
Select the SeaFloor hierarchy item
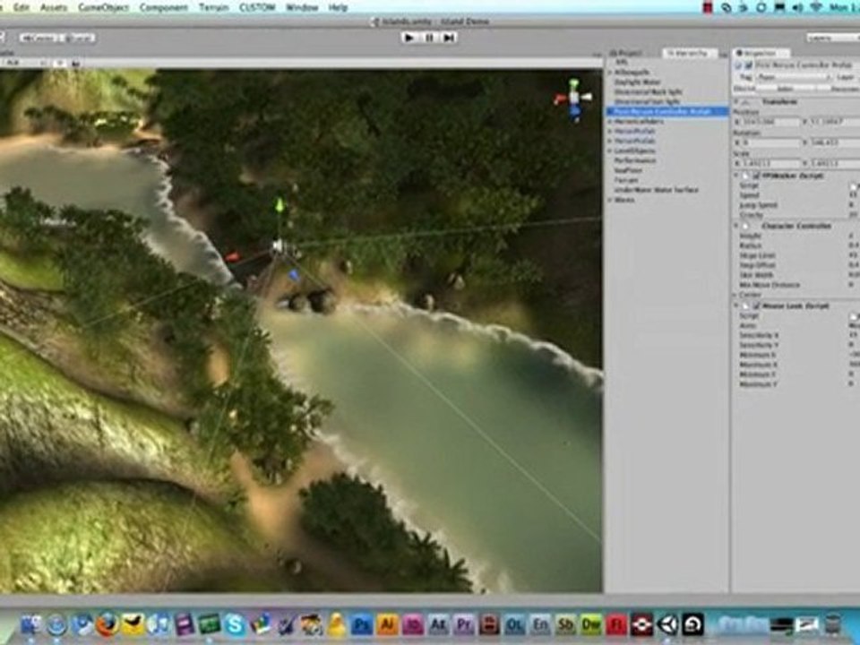[x=629, y=170]
